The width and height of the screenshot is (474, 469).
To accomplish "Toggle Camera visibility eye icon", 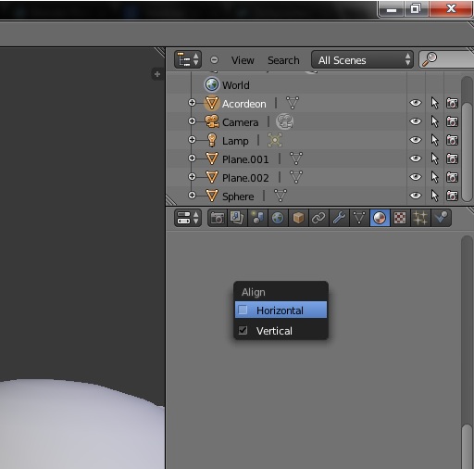I will tap(416, 121).
